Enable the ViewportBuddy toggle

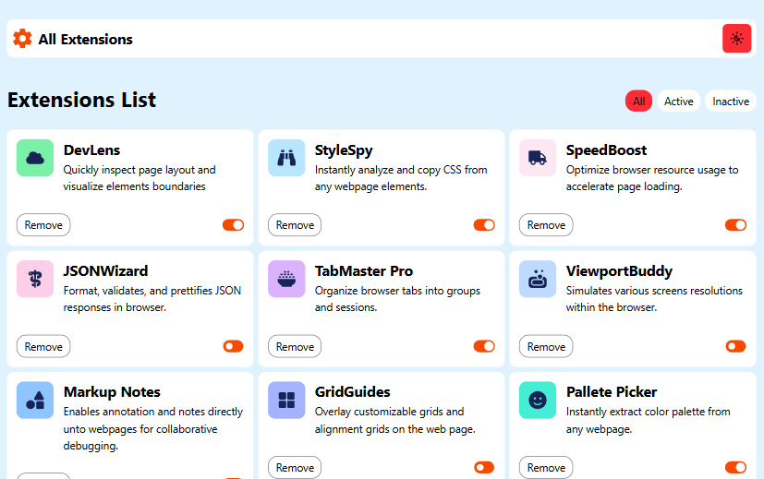coord(735,346)
